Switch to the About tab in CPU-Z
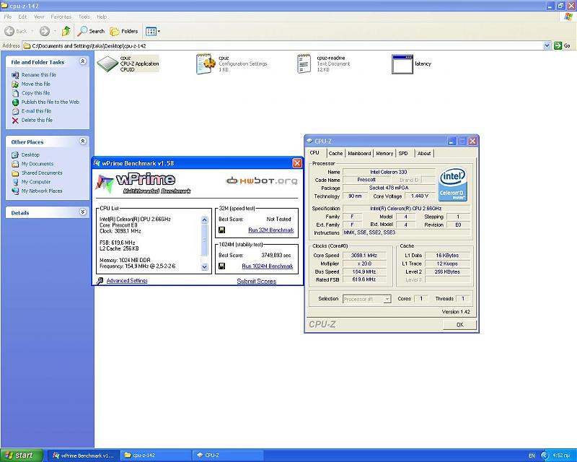 (424, 153)
